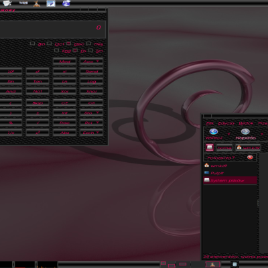Click the small light-blue icon in bottom taskbar

pos(234,265)
